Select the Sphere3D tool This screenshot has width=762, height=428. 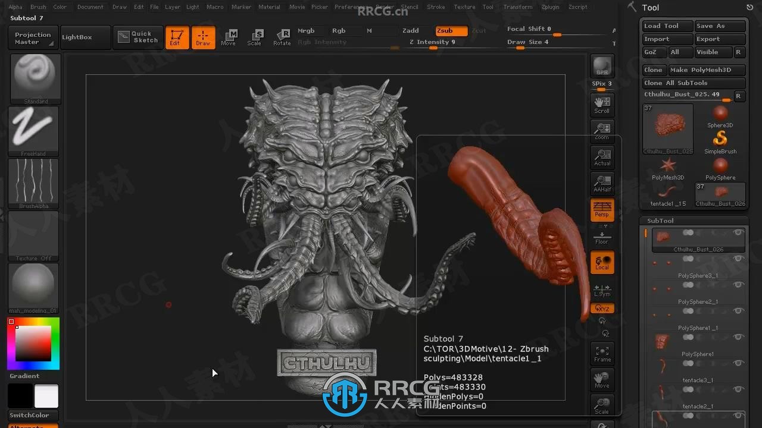click(720, 117)
